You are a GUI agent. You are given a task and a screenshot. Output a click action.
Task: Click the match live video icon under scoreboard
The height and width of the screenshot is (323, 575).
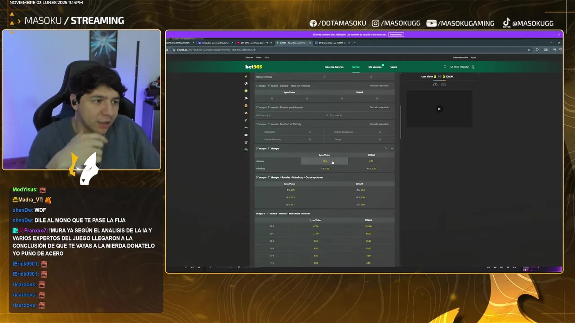(435, 85)
